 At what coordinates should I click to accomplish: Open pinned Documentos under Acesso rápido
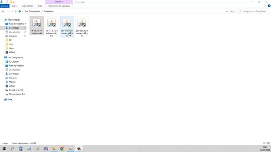click(14, 32)
